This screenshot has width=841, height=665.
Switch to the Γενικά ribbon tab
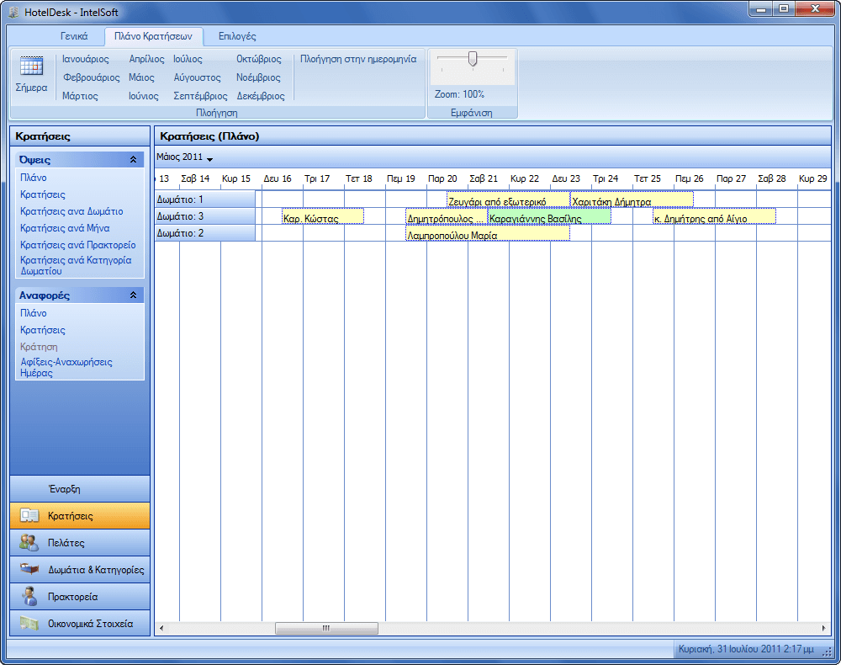(74, 36)
